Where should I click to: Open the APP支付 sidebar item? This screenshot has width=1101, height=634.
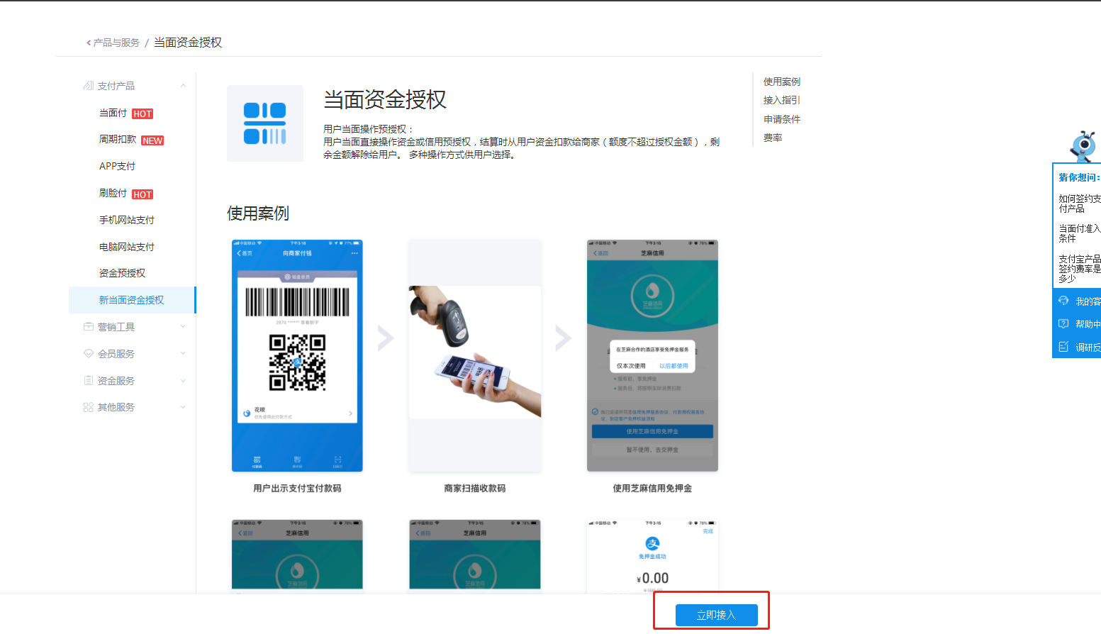point(117,167)
